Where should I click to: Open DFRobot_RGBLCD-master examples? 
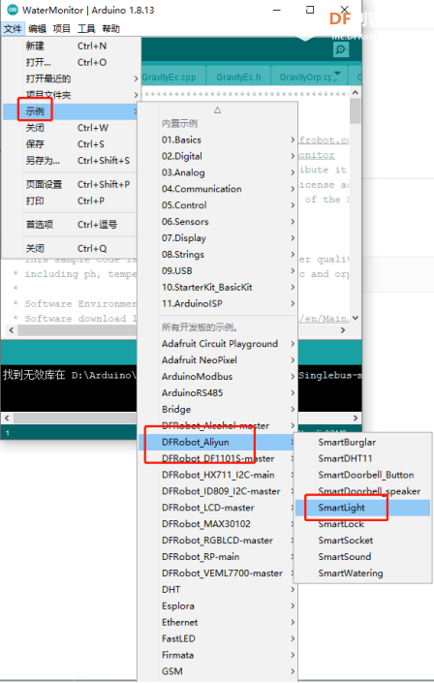[x=218, y=541]
